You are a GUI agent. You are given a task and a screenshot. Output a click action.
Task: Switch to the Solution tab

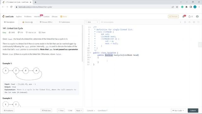click(x=27, y=22)
